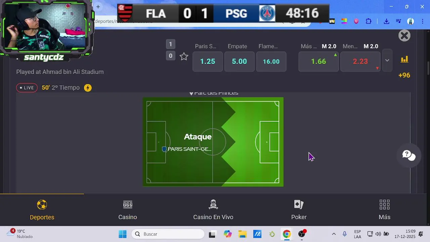Screen dimensions: 430x242
Task: Expand the odds market dropdown chevron
Action: point(387,61)
